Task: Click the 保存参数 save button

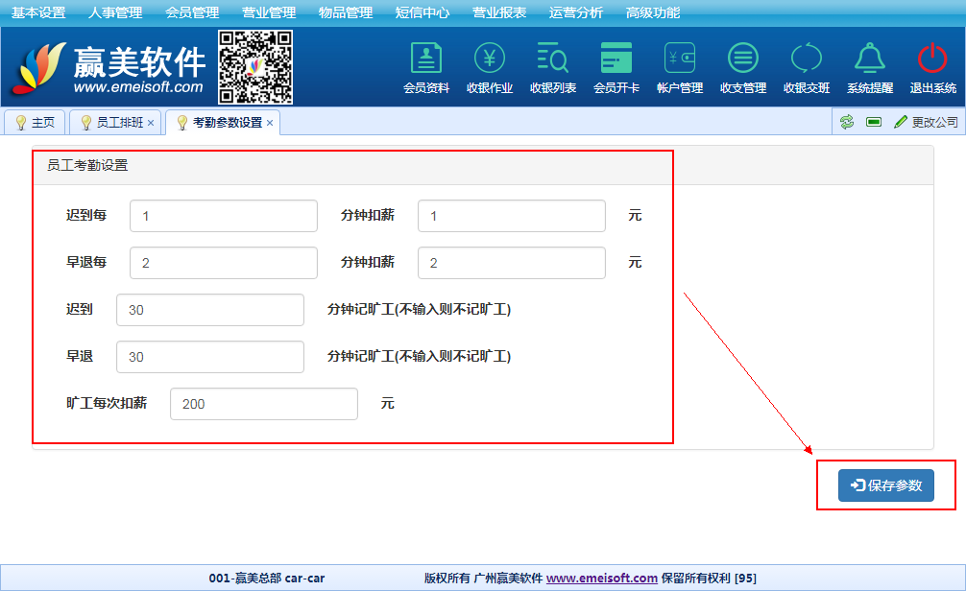Action: tap(885, 485)
